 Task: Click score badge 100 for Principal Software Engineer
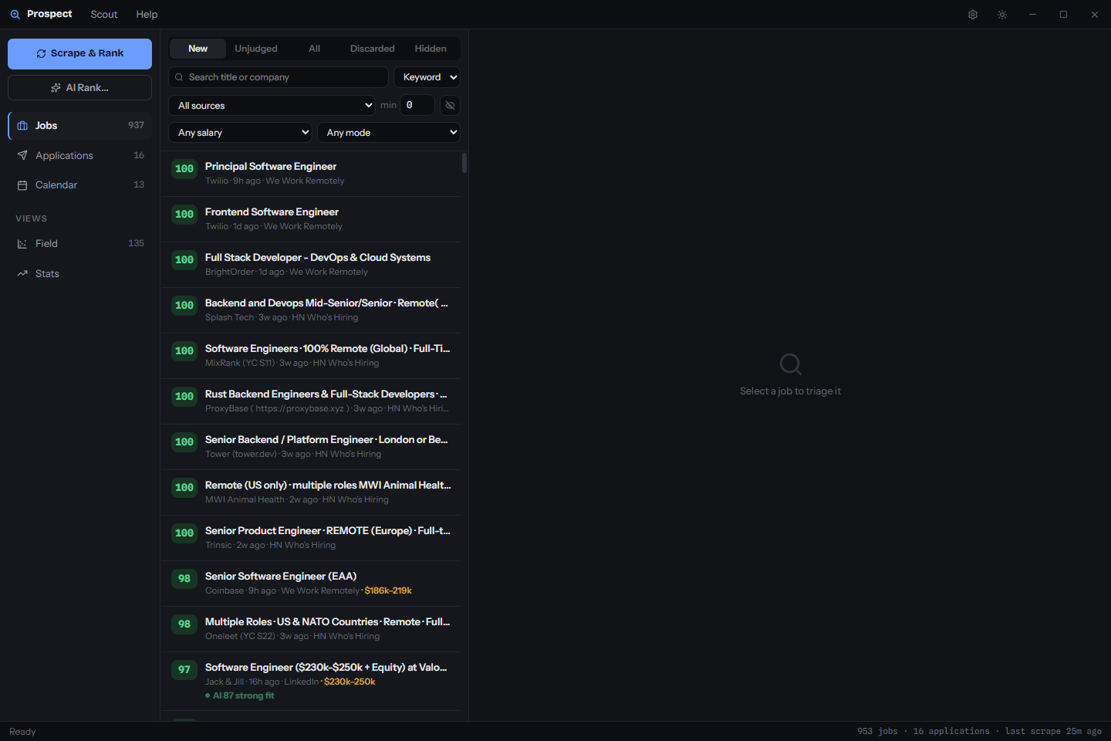[184, 169]
